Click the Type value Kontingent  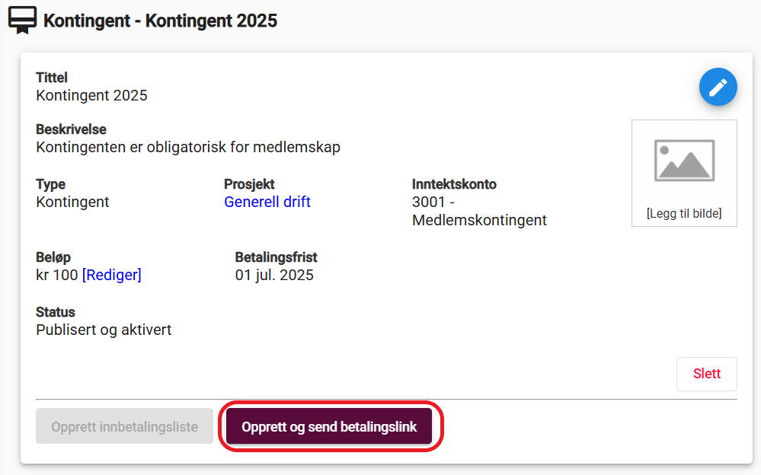pos(73,202)
